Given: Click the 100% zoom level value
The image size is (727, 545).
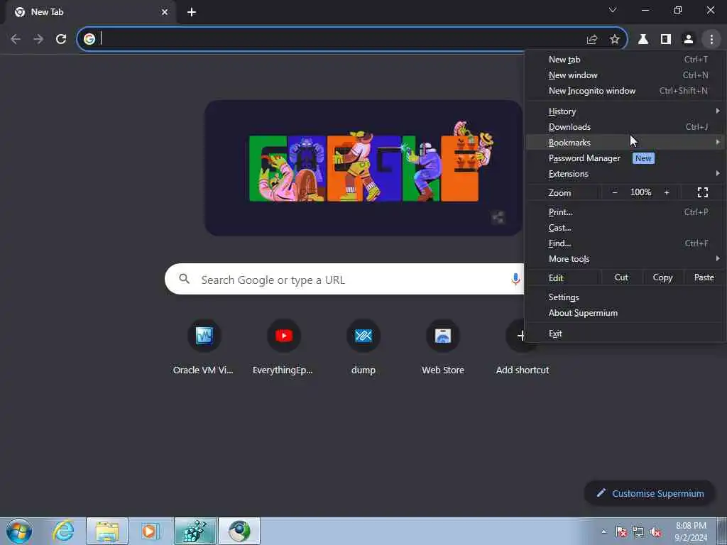Looking at the screenshot, I should (x=641, y=192).
